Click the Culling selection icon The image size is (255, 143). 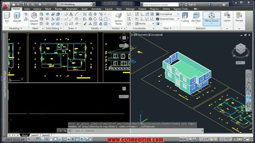point(185,17)
